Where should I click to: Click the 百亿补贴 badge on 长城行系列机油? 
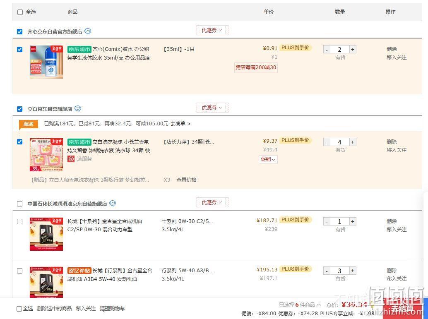(79, 271)
